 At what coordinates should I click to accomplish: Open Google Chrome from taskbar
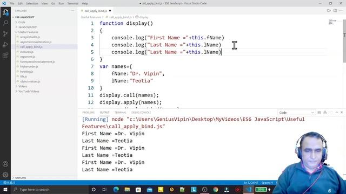tap(216, 189)
